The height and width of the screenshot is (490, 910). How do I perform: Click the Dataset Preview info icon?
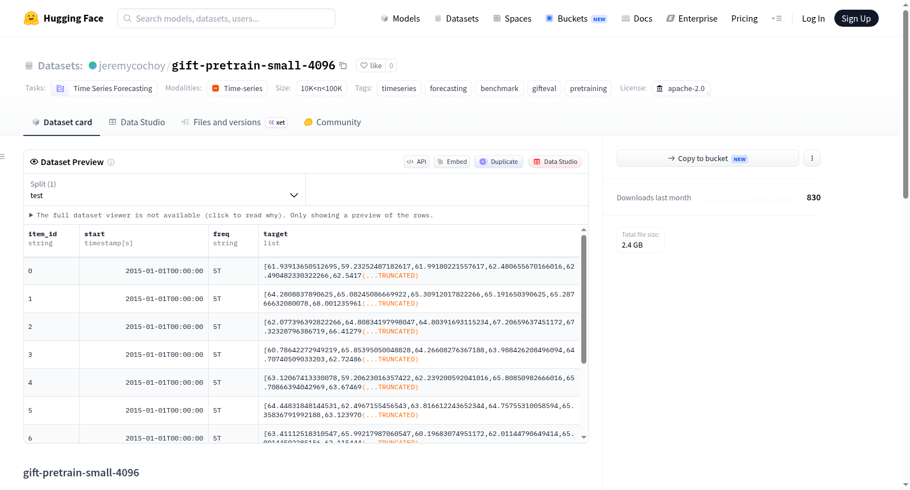click(111, 162)
